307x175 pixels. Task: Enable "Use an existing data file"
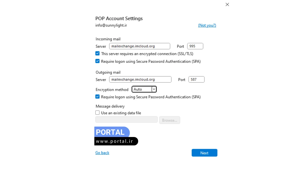(x=97, y=113)
